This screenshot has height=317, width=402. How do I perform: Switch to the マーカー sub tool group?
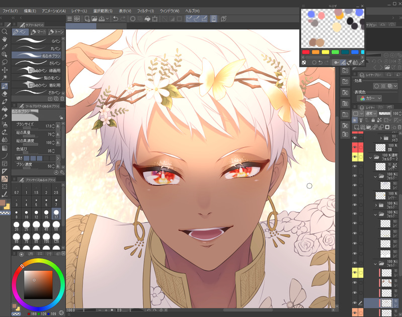(38, 32)
